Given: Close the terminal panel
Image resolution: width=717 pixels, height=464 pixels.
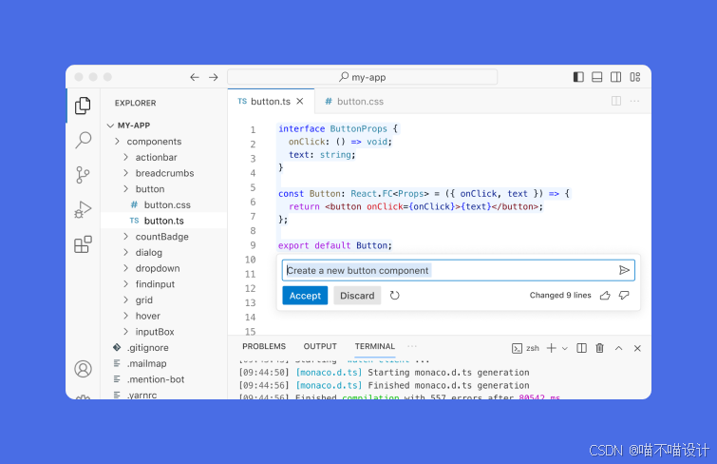Looking at the screenshot, I should pos(637,348).
